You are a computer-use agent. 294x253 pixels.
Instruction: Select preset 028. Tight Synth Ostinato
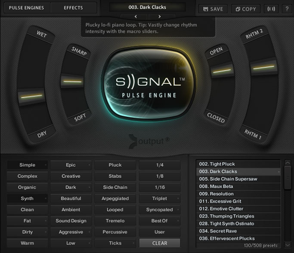238,224
